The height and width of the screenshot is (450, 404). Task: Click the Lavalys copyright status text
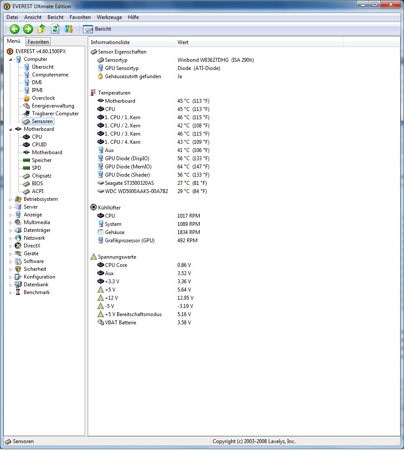pos(254,441)
